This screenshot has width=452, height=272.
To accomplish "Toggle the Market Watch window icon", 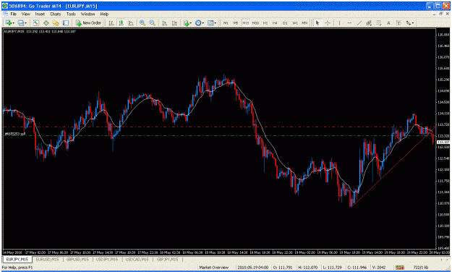I will 36,23.
